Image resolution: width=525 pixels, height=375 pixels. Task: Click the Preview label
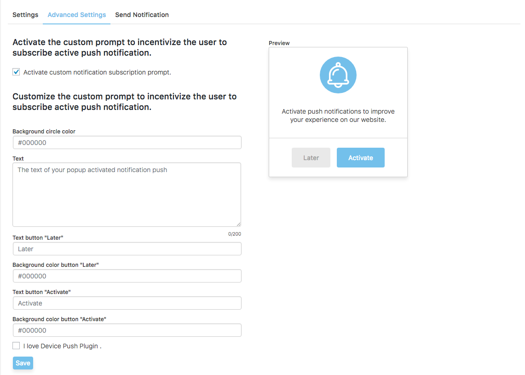click(279, 43)
